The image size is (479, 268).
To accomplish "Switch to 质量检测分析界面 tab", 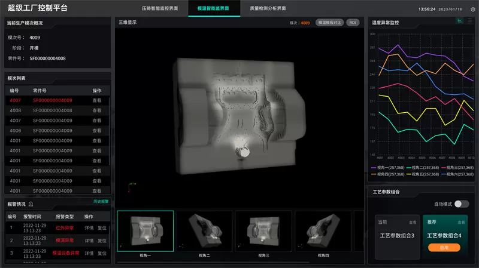I will [x=268, y=8].
